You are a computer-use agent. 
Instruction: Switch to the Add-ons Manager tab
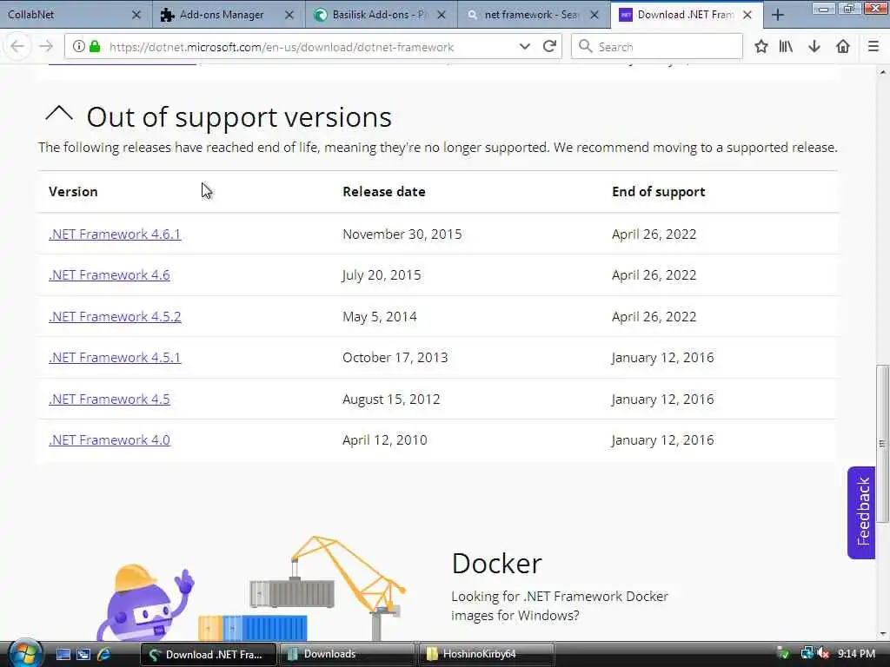(222, 15)
